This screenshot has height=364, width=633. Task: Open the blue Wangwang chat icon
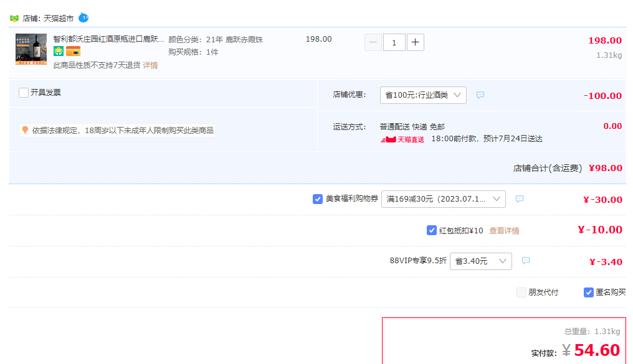coord(83,18)
